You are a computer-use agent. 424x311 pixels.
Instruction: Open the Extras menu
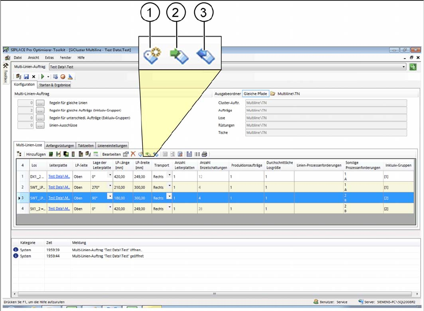coord(49,58)
